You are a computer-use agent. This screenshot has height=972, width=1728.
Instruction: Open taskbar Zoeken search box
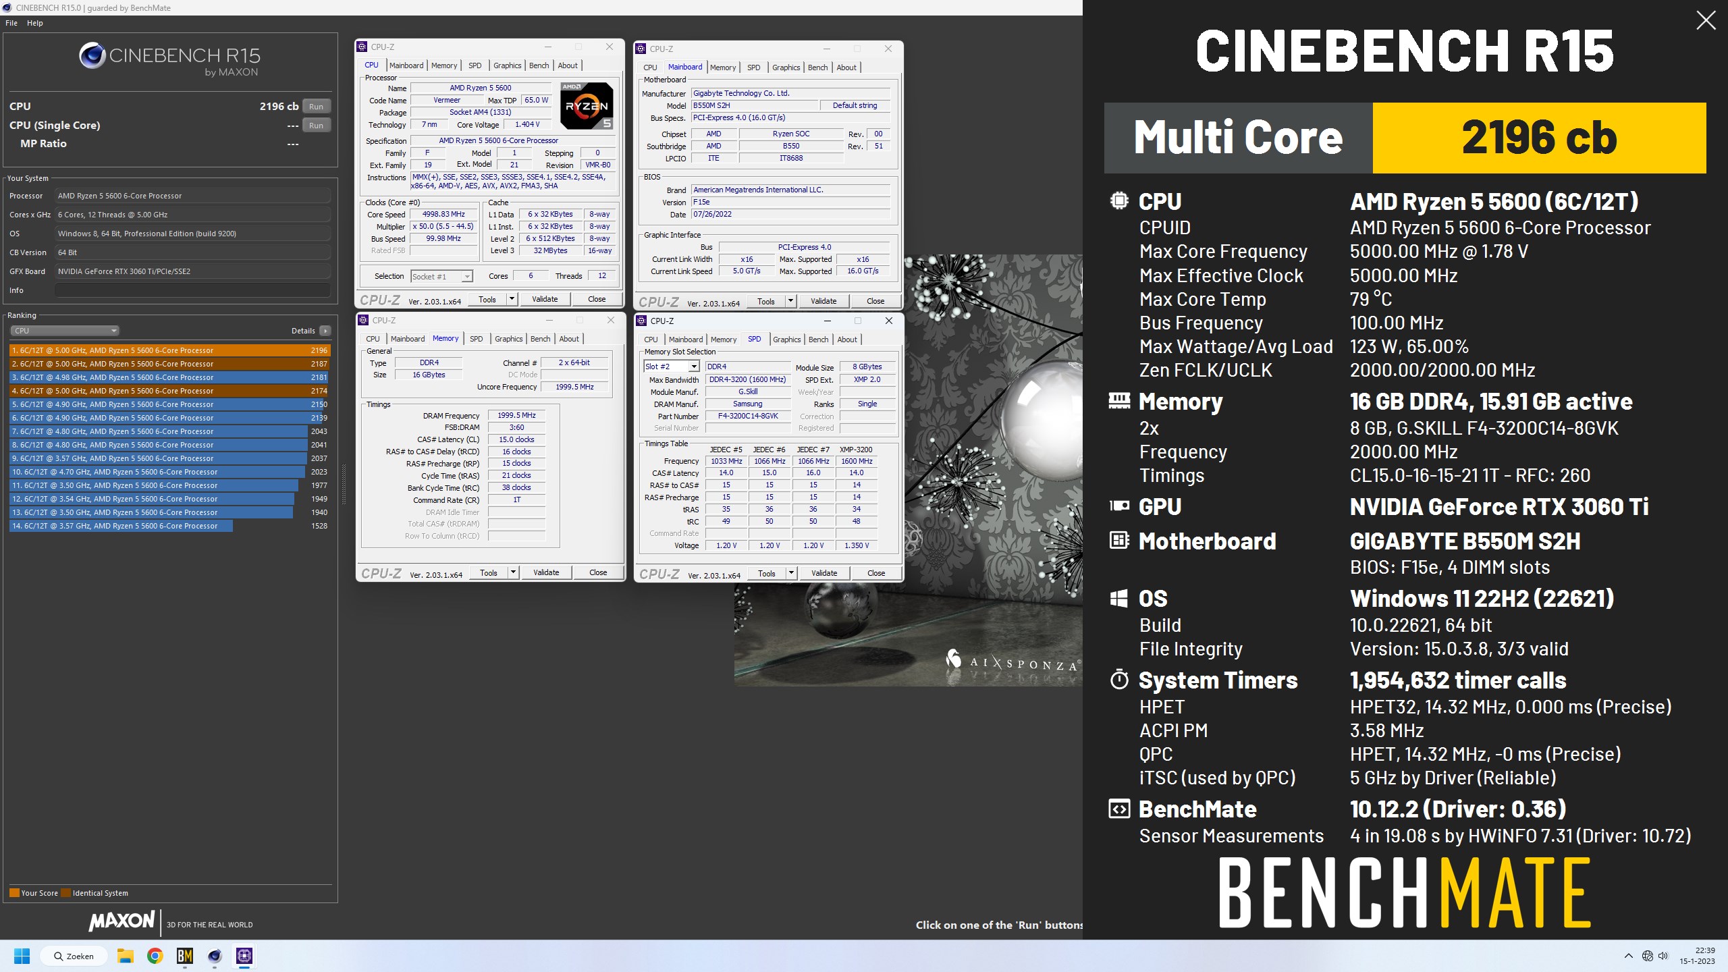tap(74, 956)
